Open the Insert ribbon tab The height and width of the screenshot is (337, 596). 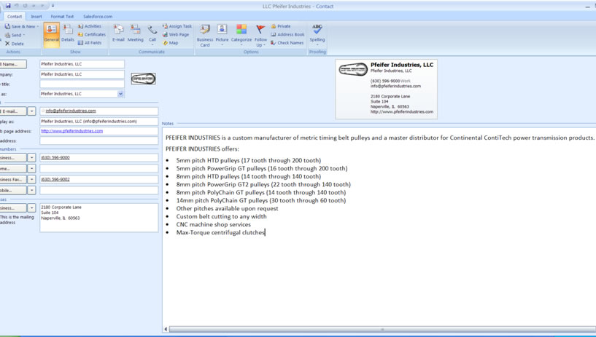(36, 16)
